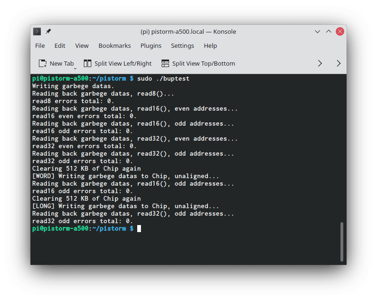Click the Split View Left/Right icon
The width and height of the screenshot is (377, 301).
[x=88, y=63]
